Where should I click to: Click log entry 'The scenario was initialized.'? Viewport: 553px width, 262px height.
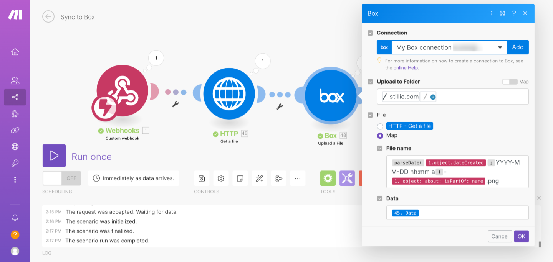(101, 221)
